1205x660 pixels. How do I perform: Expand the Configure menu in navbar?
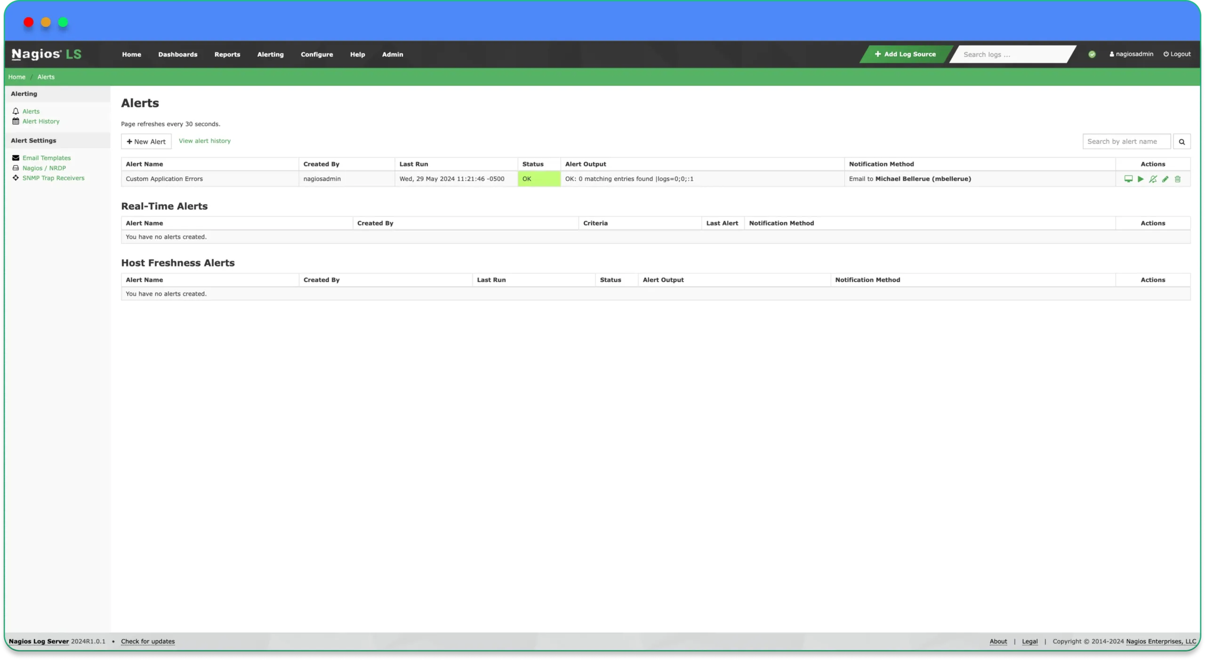316,54
